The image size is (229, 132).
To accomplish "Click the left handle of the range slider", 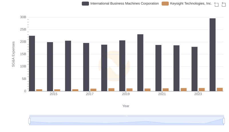I will click(29, 121).
